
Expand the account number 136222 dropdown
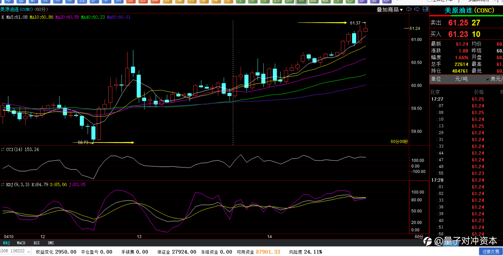28,251
